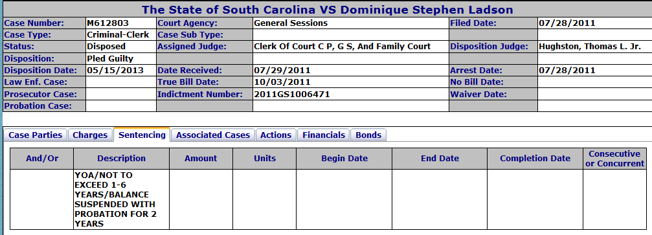The image size is (652, 235).
Task: Go to the Bonds tab
Action: click(x=368, y=135)
